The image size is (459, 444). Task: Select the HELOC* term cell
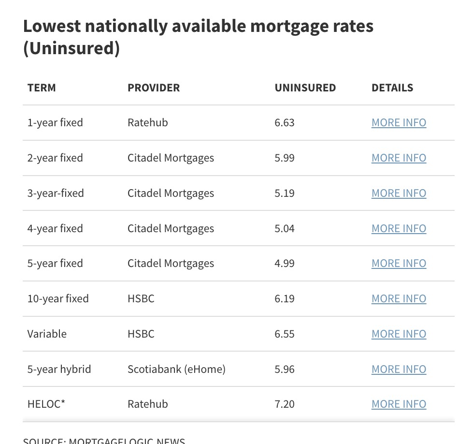click(x=46, y=404)
